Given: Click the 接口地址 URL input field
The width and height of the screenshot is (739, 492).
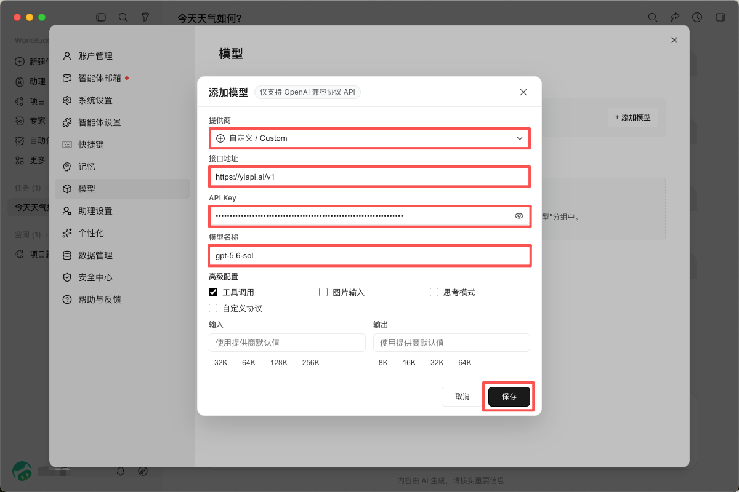Looking at the screenshot, I should pos(369,177).
